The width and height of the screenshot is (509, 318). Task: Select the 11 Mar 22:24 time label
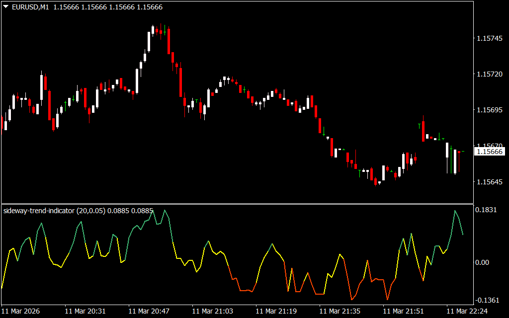[x=467, y=311]
